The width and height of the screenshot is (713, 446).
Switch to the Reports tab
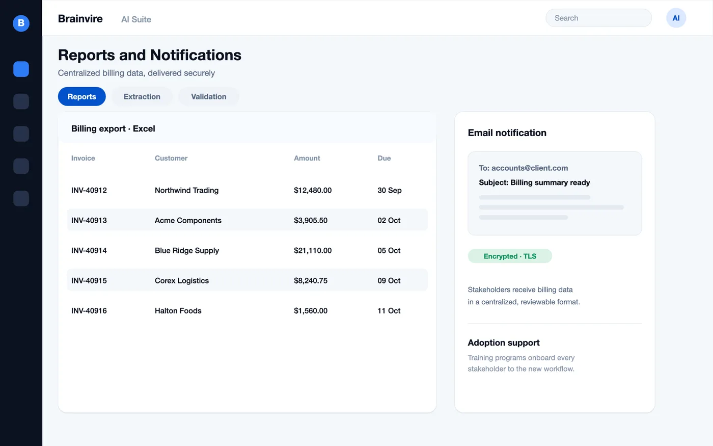tap(81, 96)
